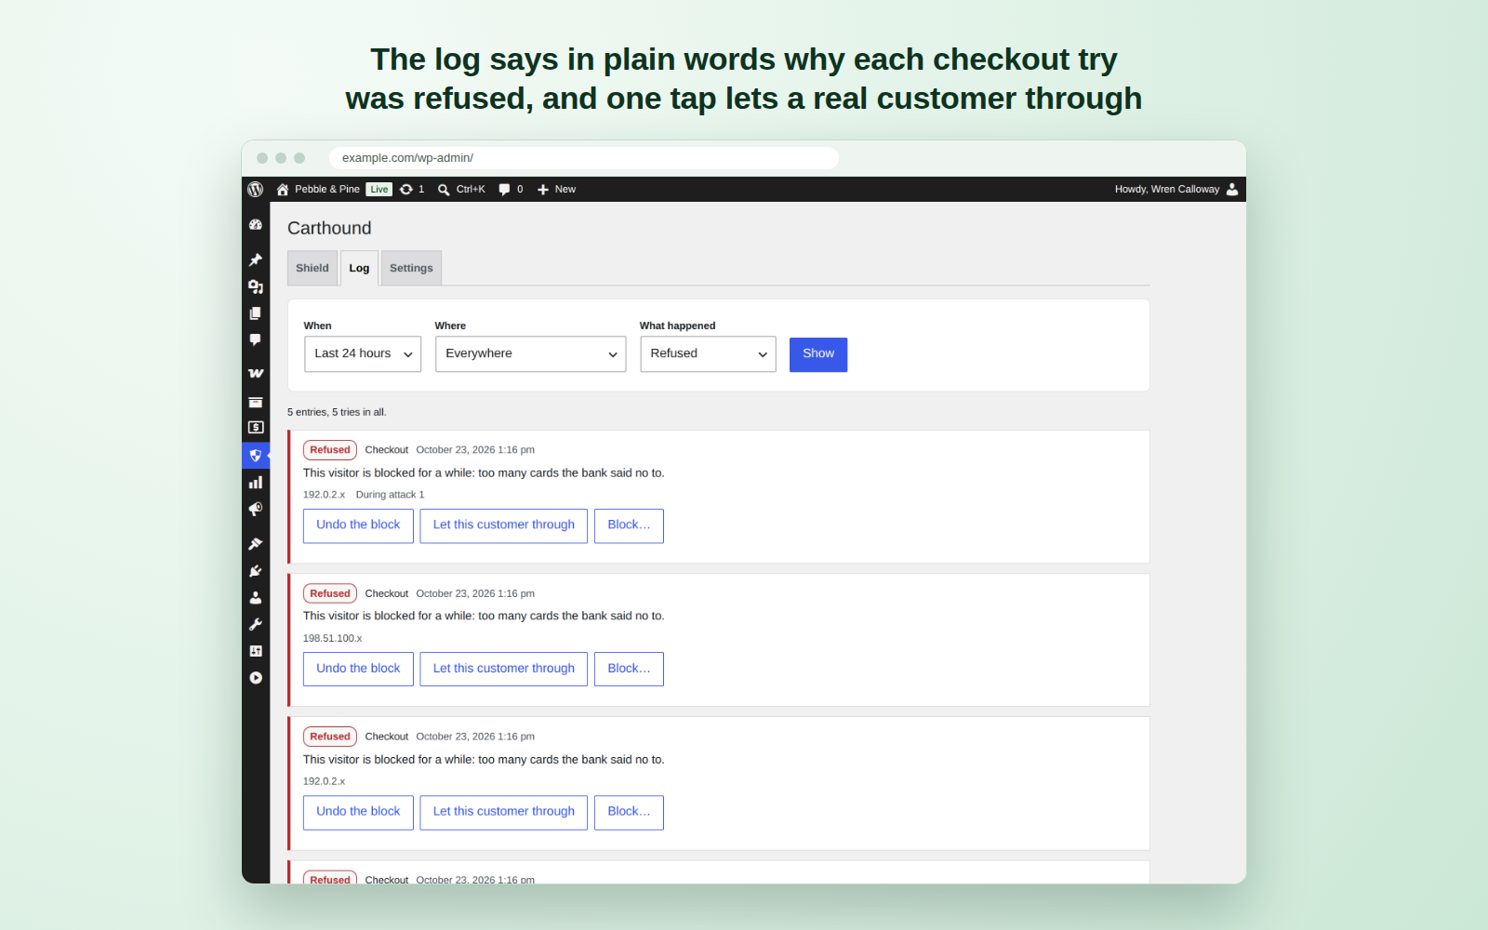Visit the Pebble & Pine site home
This screenshot has height=930, width=1488.
point(318,189)
